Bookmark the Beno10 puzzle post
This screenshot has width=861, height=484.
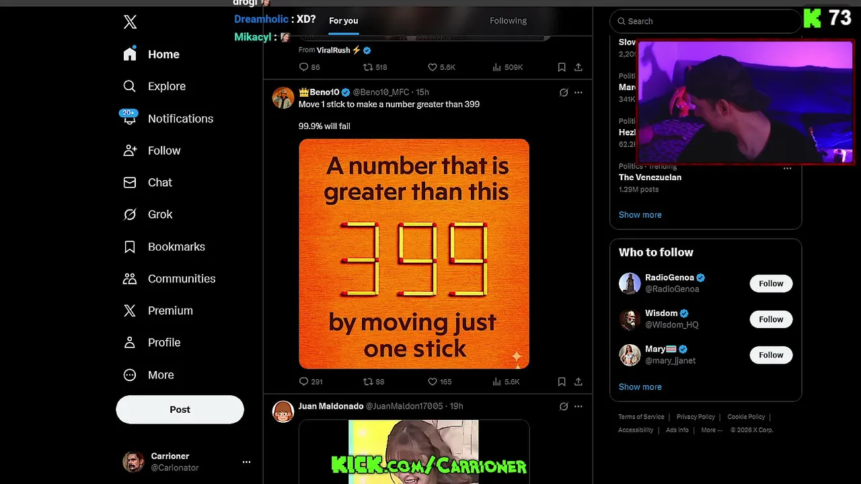[x=562, y=382]
